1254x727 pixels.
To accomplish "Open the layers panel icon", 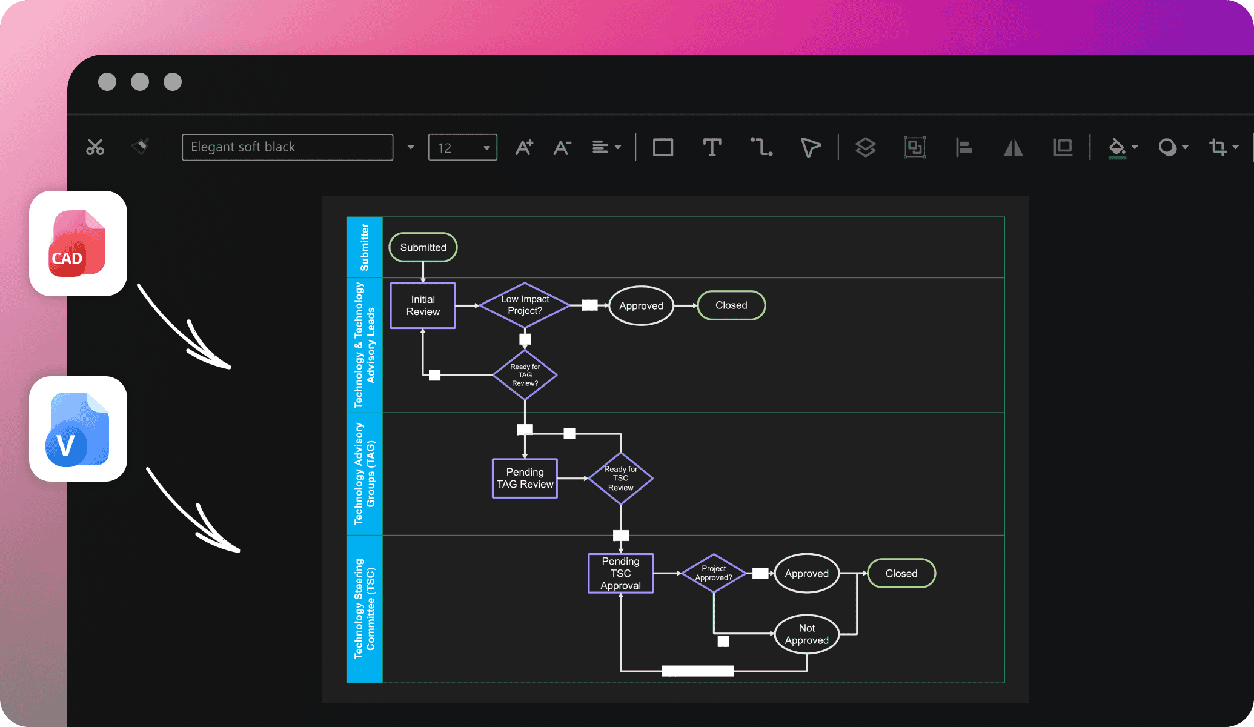I will tap(866, 146).
